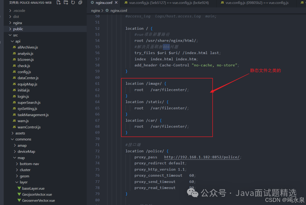Click 'proxy_connect_timeout' on line 76
Screen dimensions: 306x205
click(x=158, y=175)
